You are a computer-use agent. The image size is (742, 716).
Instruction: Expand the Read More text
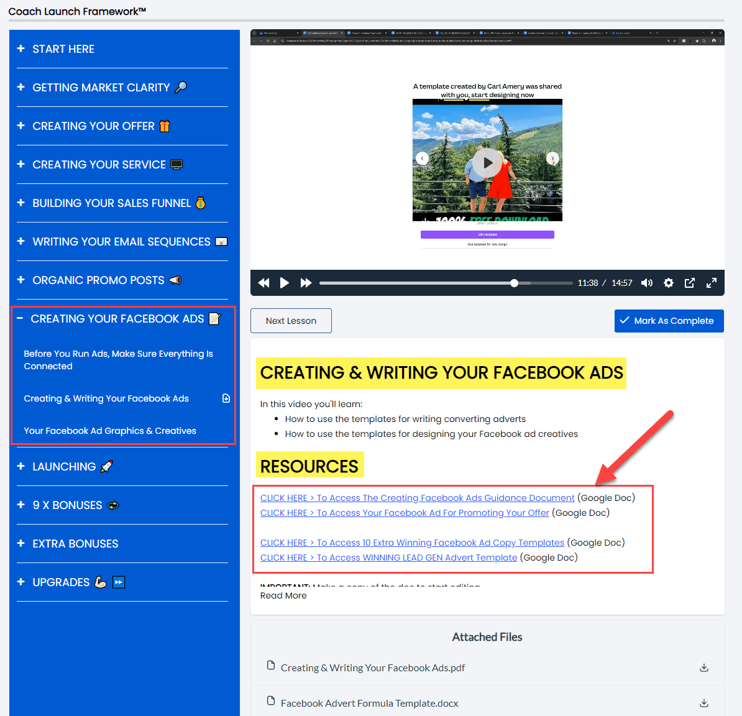(x=283, y=595)
